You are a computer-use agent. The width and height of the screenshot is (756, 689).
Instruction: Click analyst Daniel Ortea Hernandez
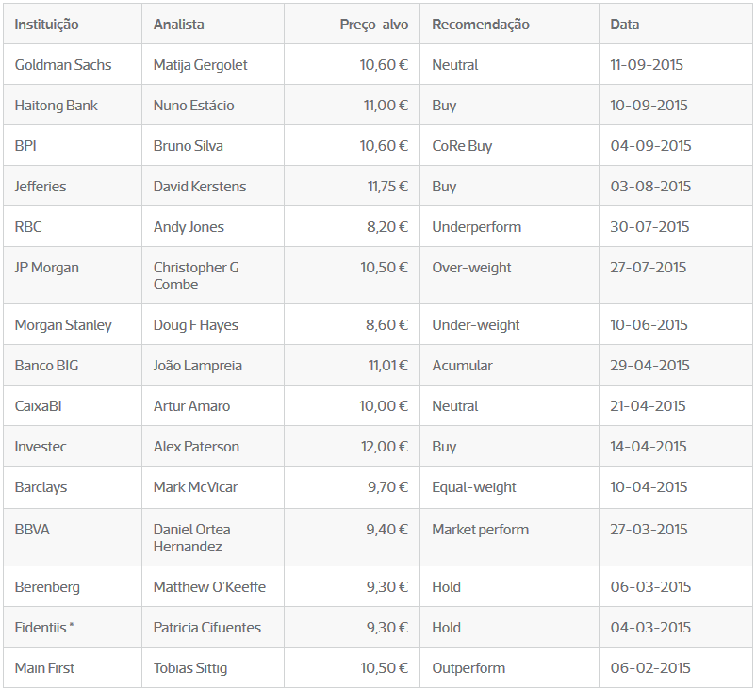(192, 537)
